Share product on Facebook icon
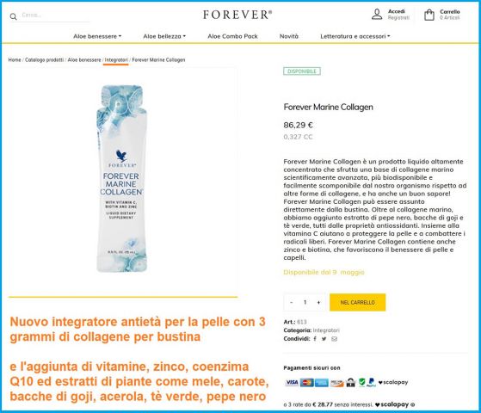This screenshot has height=413, width=481. [315, 339]
